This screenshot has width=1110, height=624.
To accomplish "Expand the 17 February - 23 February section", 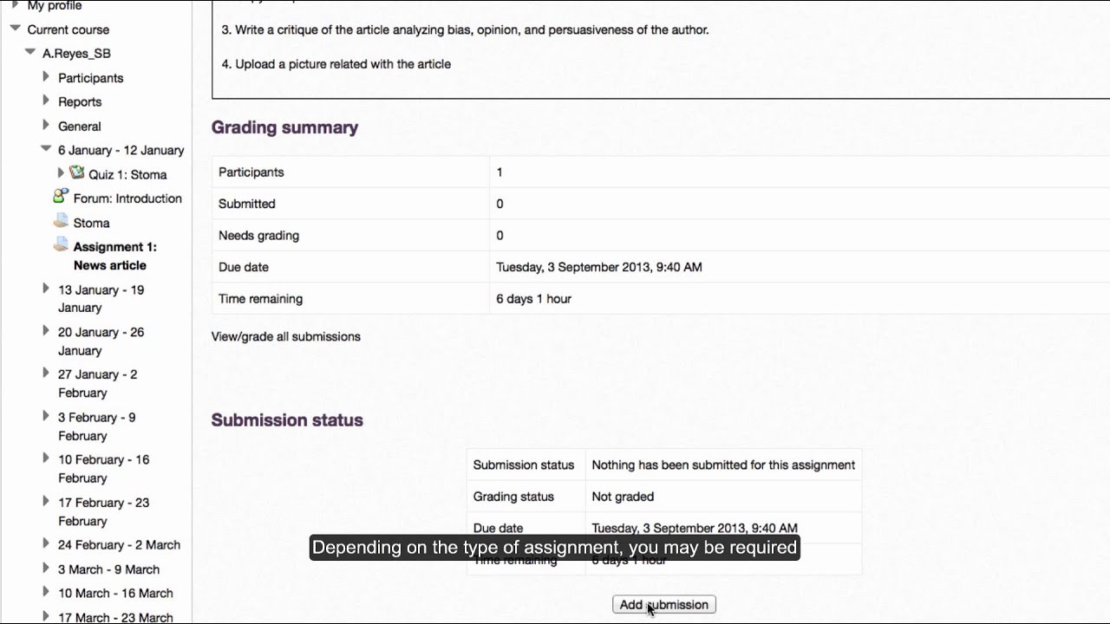I will tap(46, 501).
